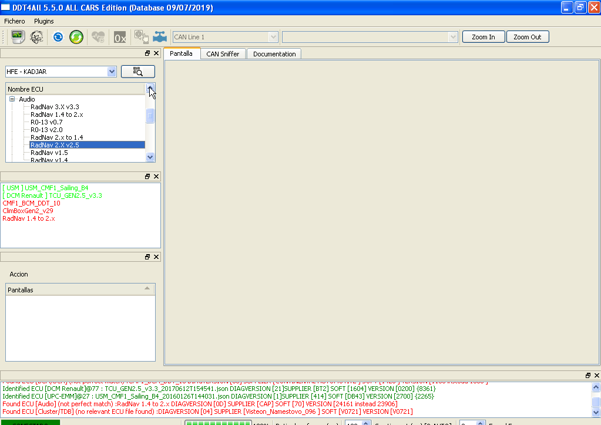Click ECU tree scrollbar thumb
The width and height of the screenshot is (601, 425).
point(150,116)
